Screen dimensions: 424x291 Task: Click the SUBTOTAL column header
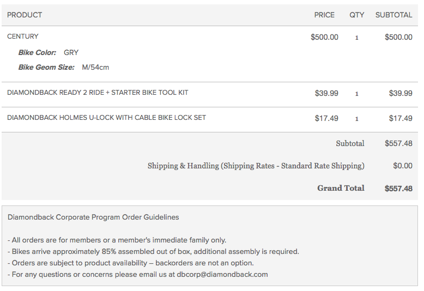393,15
